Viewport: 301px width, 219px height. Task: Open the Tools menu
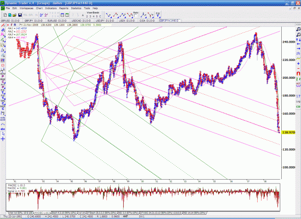point(87,8)
